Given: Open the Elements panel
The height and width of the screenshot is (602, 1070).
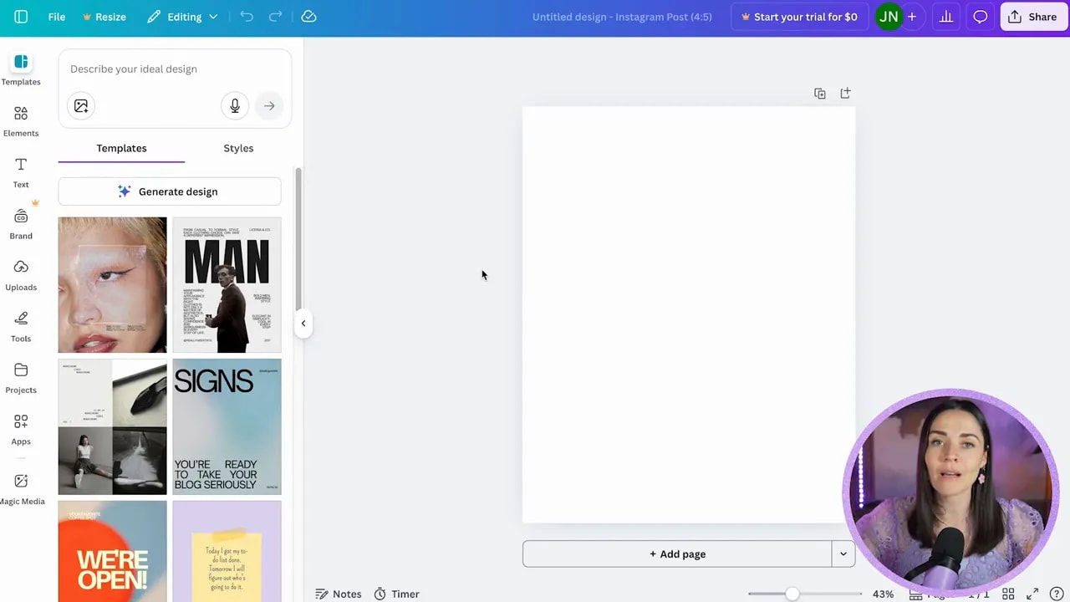Looking at the screenshot, I should [21, 121].
